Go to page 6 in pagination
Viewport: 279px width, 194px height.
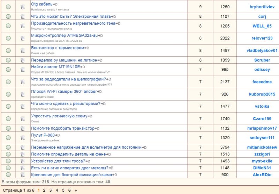pyautogui.click(x=69, y=190)
